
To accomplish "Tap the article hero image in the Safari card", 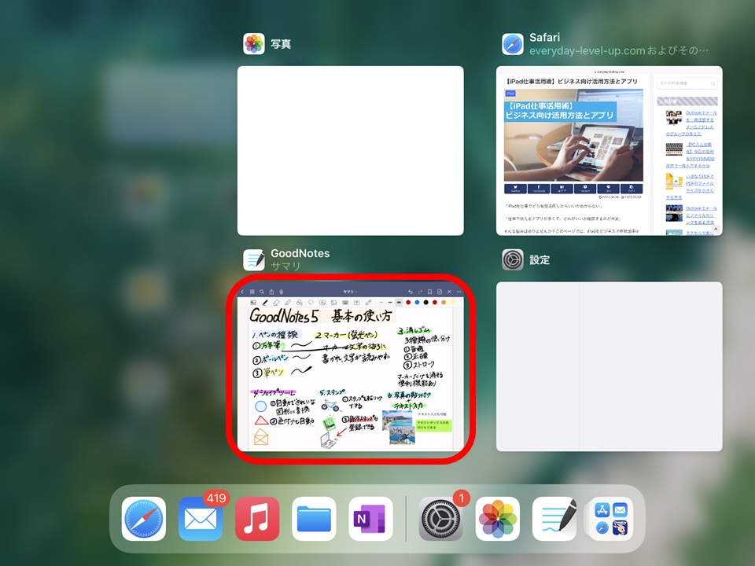I will (x=573, y=134).
